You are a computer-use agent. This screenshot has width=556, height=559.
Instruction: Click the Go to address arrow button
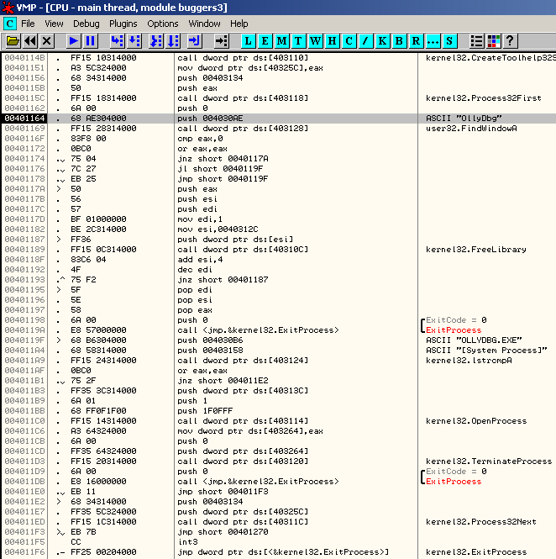pos(221,40)
